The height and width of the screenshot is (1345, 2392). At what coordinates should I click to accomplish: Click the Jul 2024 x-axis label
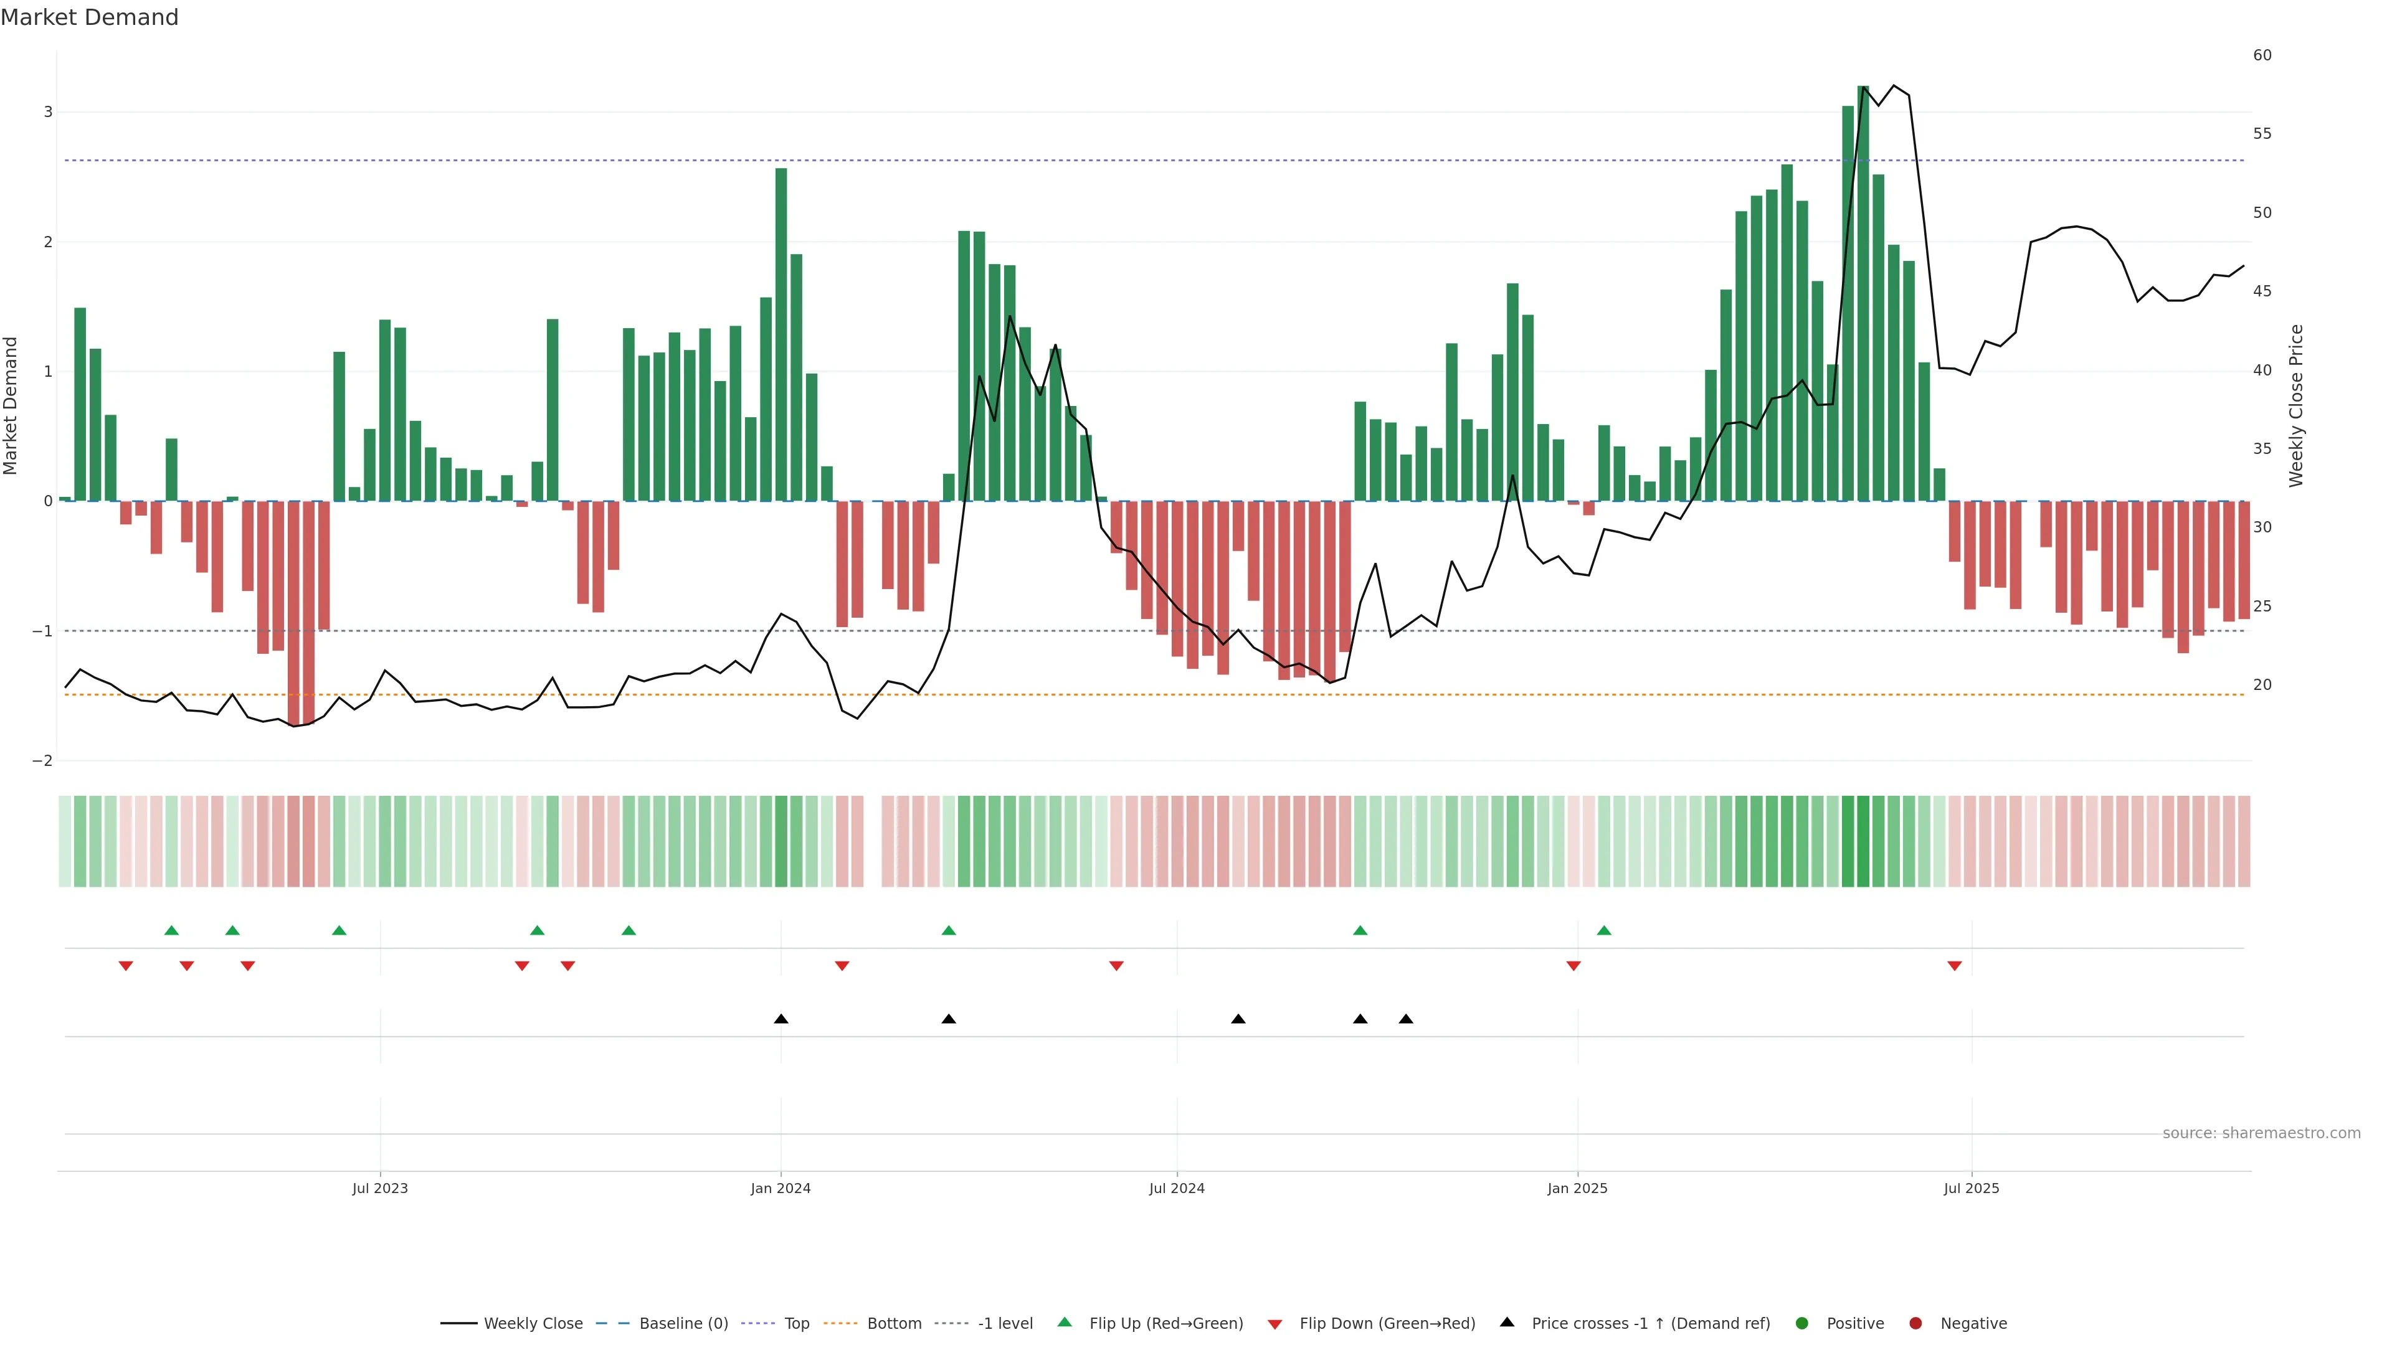(x=1177, y=1188)
